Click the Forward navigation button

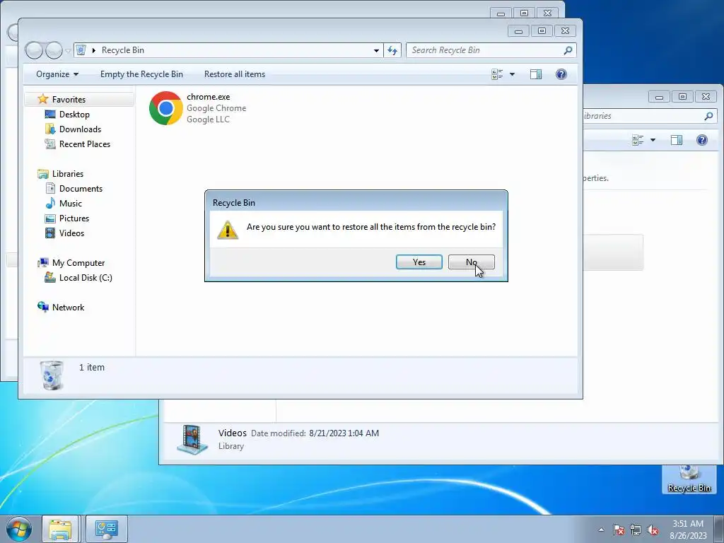point(54,50)
